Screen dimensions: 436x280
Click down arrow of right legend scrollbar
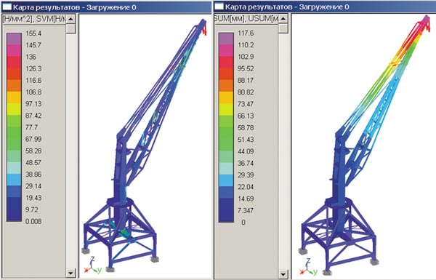283,274
